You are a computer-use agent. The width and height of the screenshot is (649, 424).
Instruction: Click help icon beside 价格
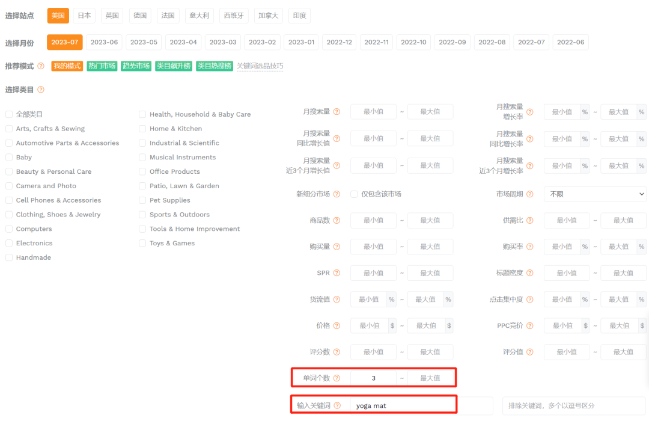coord(337,325)
